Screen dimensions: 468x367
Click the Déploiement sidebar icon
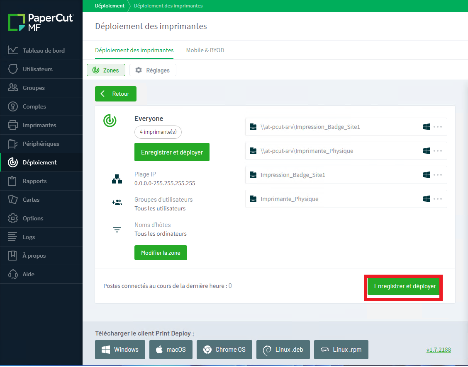tap(12, 162)
